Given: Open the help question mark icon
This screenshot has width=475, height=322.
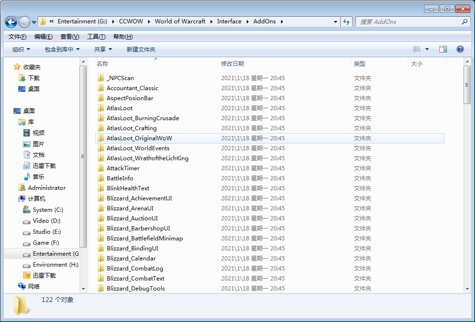Looking at the screenshot, I should click(460, 49).
